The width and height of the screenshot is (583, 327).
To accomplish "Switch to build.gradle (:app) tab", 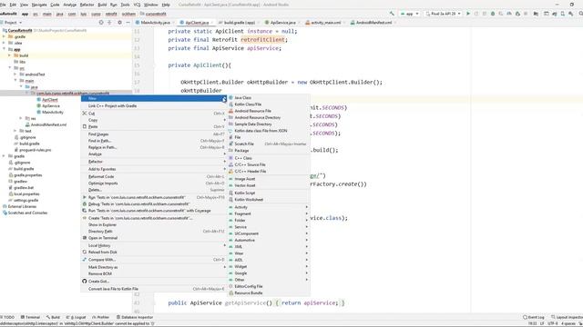I will coord(239,23).
